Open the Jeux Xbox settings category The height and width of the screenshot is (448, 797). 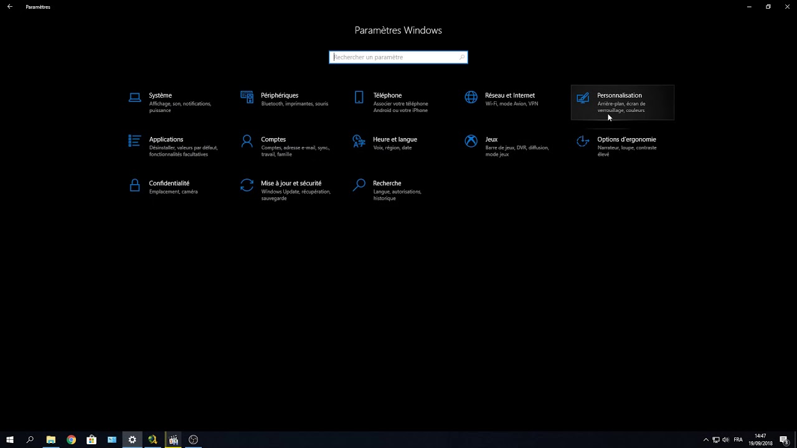click(x=511, y=146)
